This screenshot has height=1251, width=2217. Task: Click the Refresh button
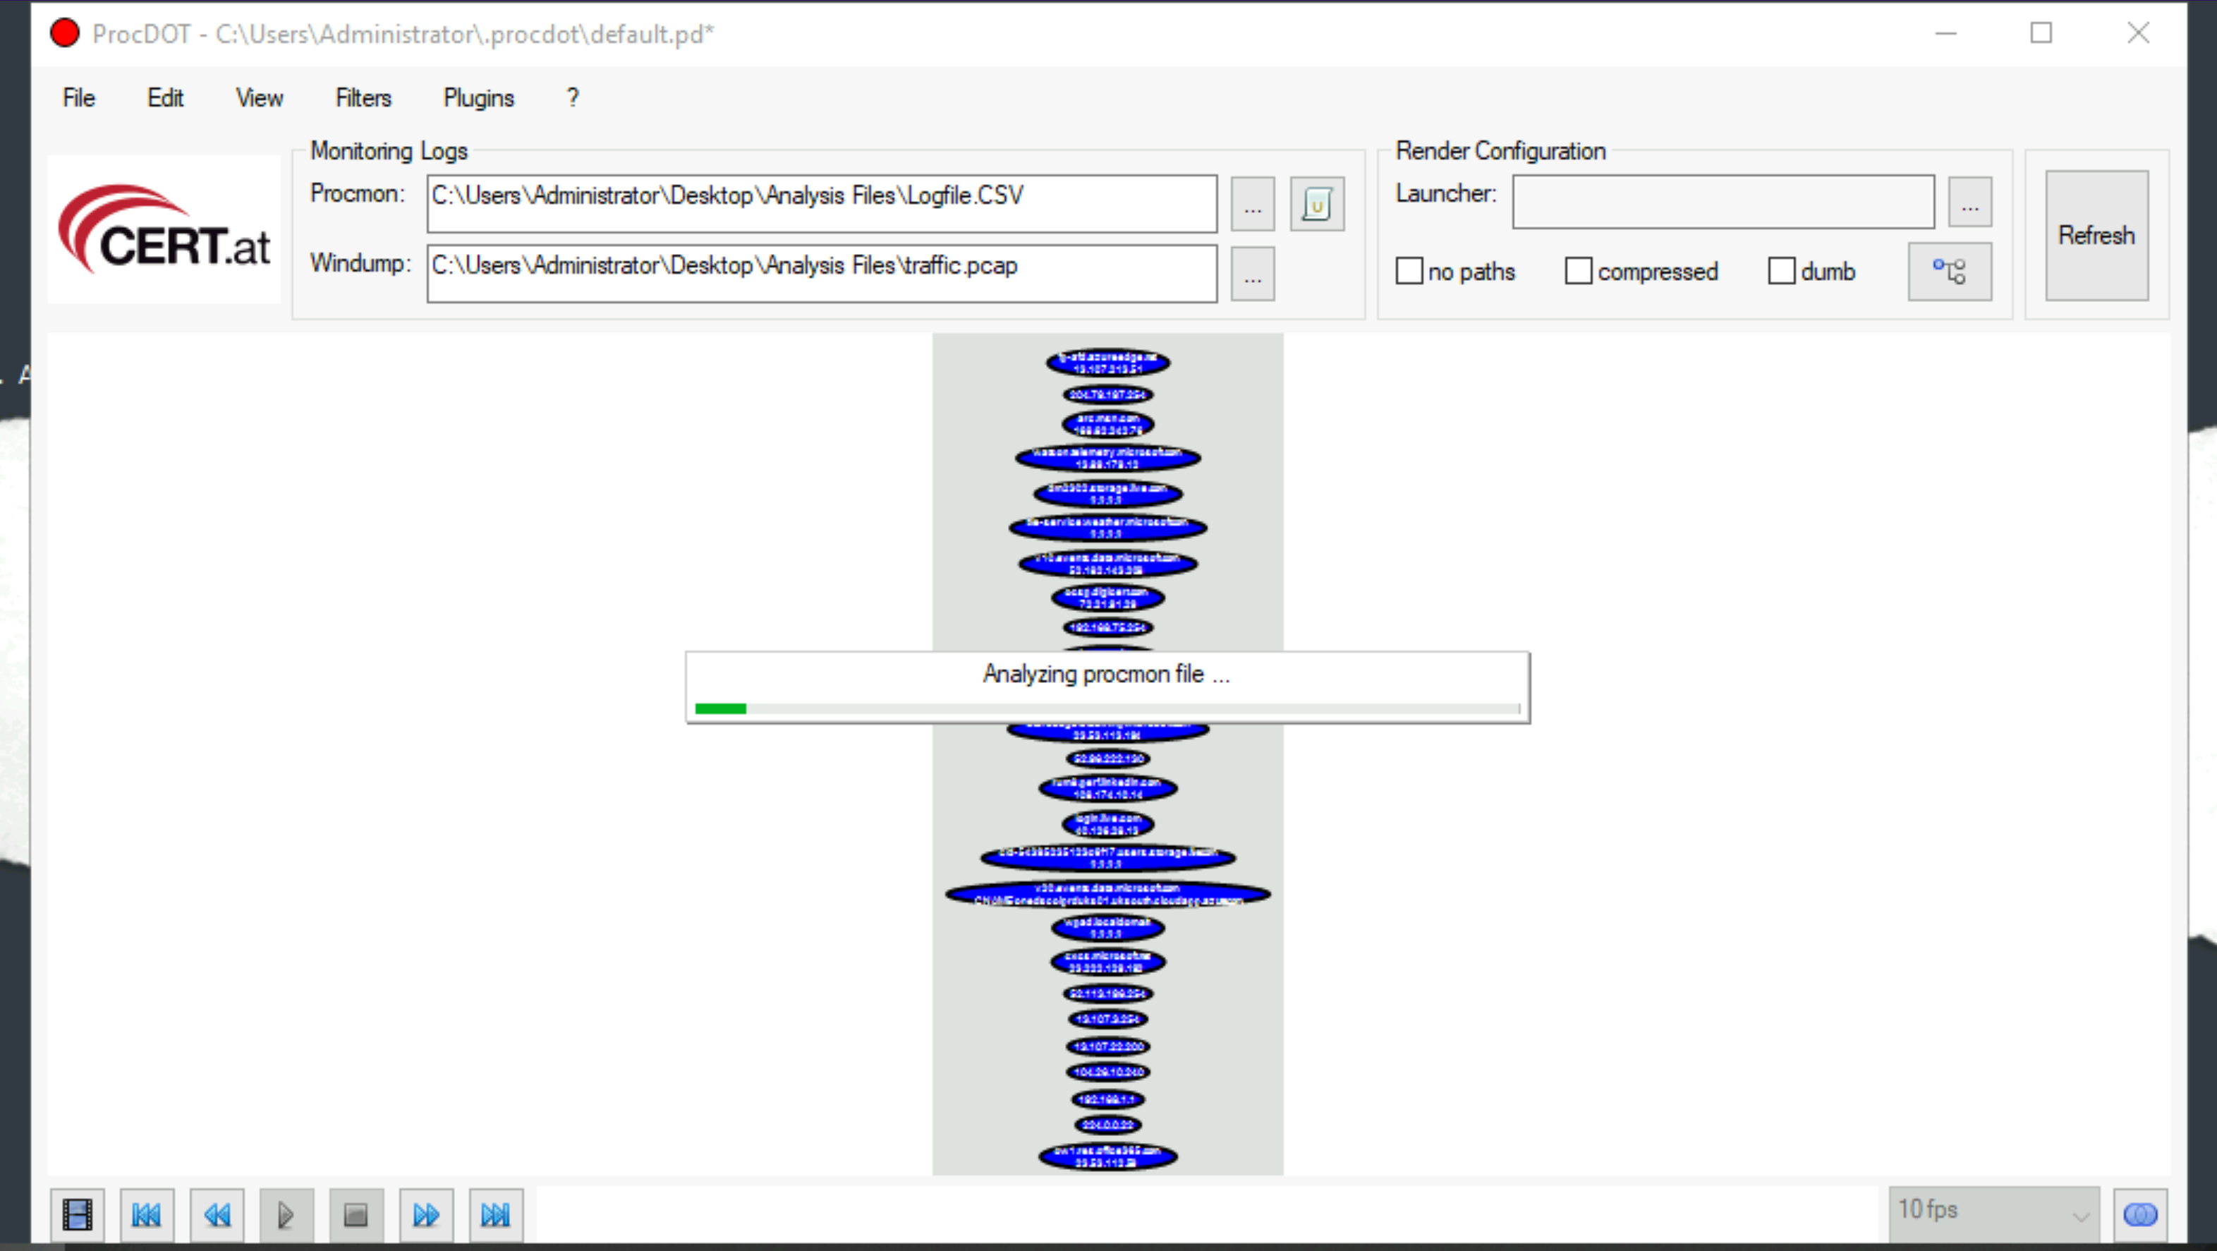click(2096, 235)
